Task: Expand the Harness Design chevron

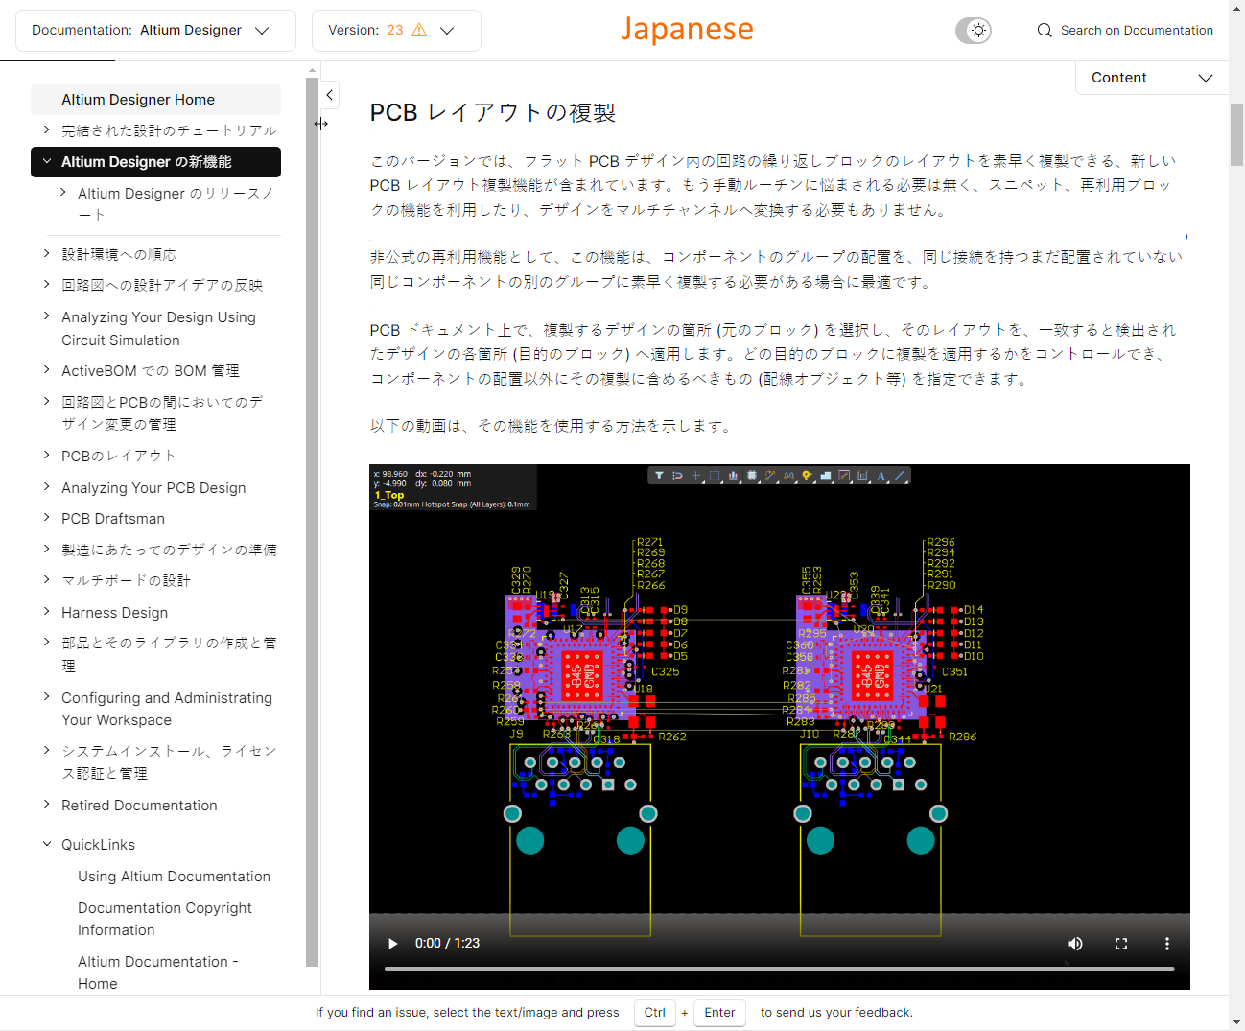Action: click(46, 611)
